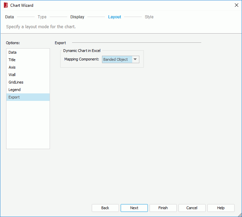Click the 'Dynamic Chart in Excel' group title
Image resolution: width=242 pixels, height=217 pixels.
[x=82, y=51]
